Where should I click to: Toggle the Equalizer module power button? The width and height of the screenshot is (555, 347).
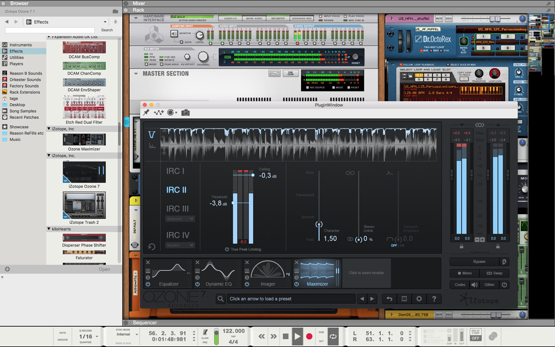148,284
